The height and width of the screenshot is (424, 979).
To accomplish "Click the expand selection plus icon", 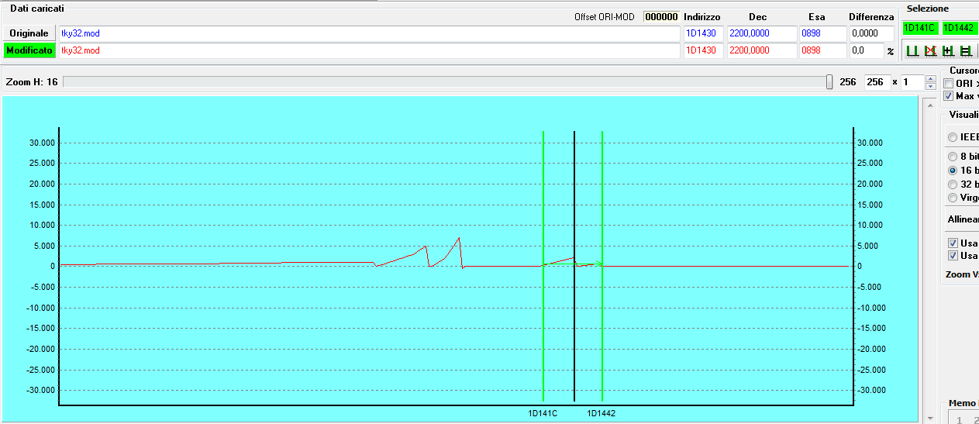I will (x=947, y=50).
